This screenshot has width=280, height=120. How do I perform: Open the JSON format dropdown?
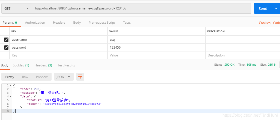(x=64, y=77)
